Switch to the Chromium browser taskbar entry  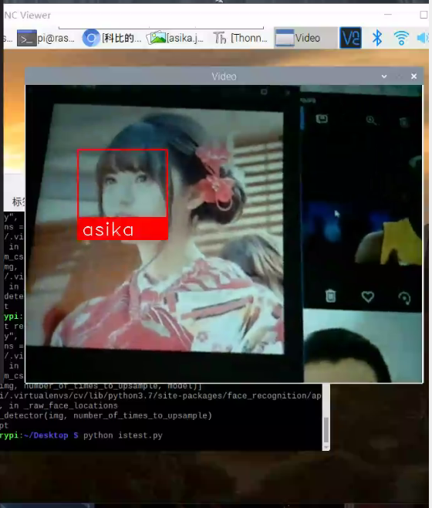(112, 39)
